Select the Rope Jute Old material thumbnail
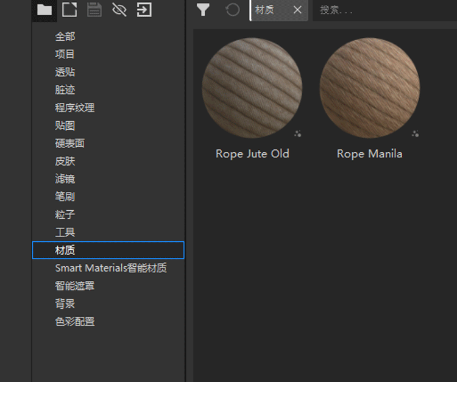This screenshot has height=396, width=457. 252,88
